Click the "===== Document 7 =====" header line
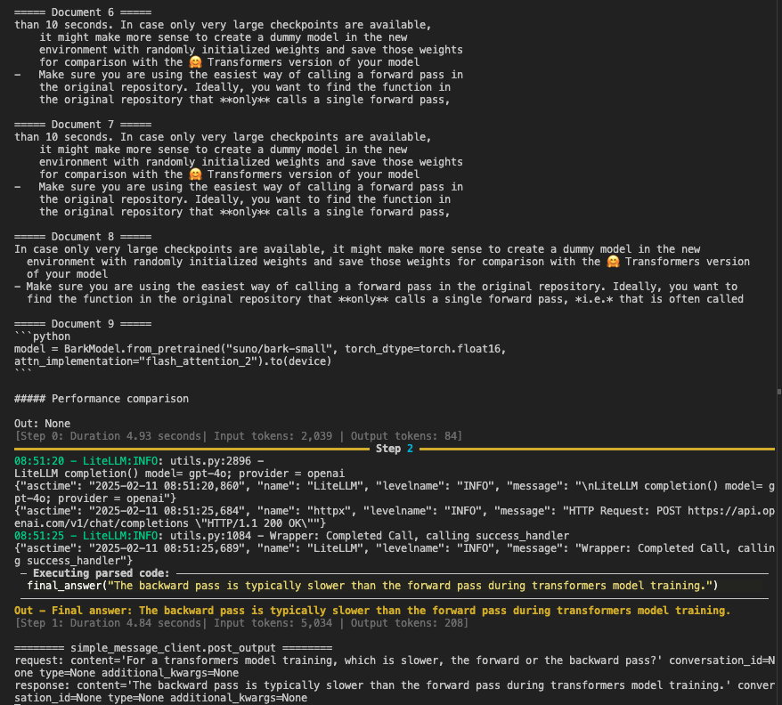Image resolution: width=782 pixels, height=705 pixels. tap(83, 125)
